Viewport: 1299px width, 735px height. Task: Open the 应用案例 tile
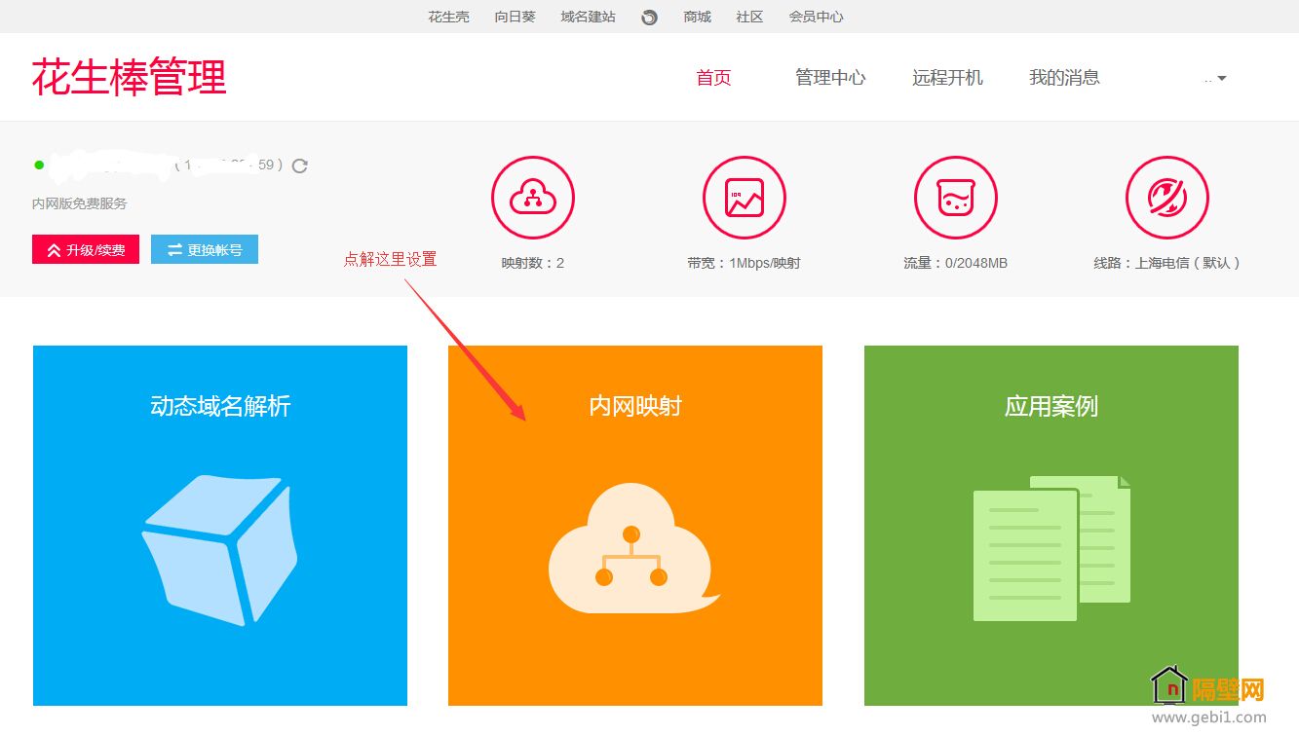(1051, 526)
